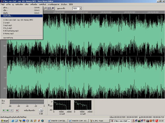Choose the New entry with Ctrl+N shortcut
The height and width of the screenshot is (123, 165).
22,8
